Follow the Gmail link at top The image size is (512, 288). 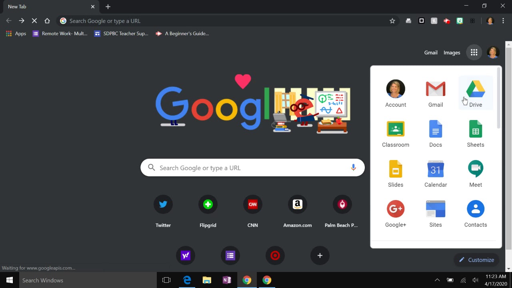pyautogui.click(x=431, y=52)
